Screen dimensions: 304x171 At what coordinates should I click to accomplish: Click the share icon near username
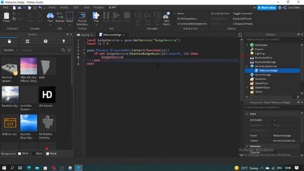285,8
